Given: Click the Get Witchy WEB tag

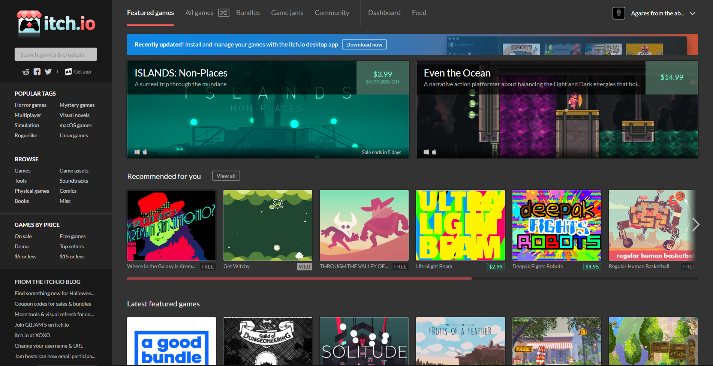Looking at the screenshot, I should click(304, 267).
